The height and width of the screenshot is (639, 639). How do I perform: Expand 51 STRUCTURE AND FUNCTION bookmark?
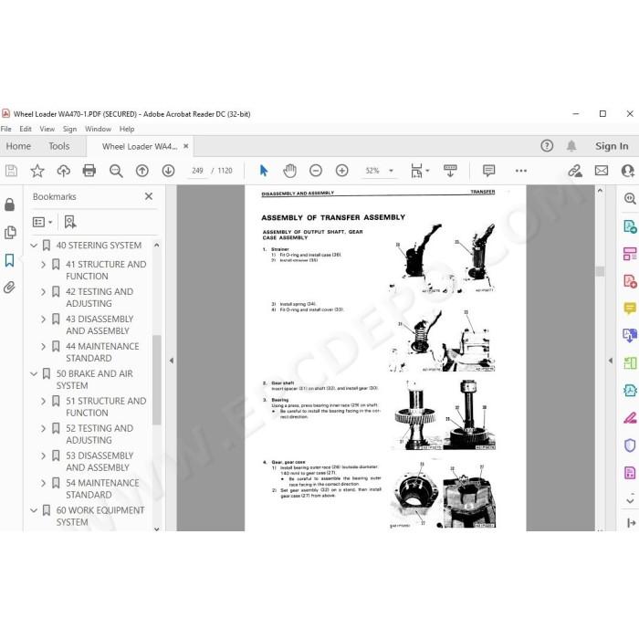coord(43,401)
